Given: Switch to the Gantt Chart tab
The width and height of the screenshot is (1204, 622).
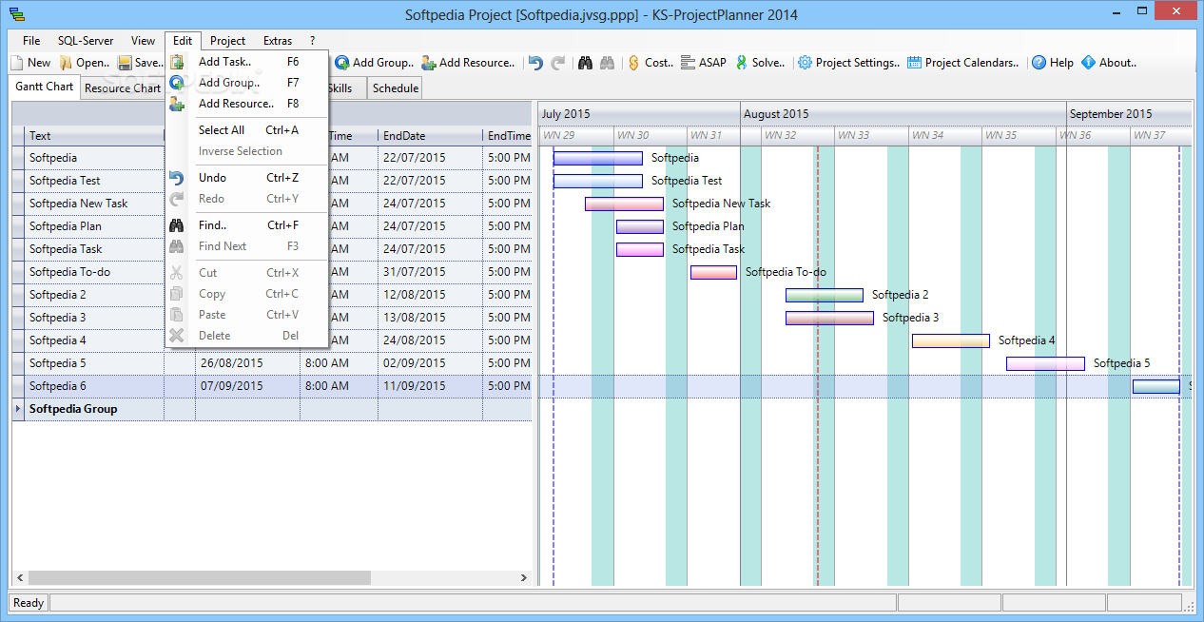Looking at the screenshot, I should coord(45,87).
